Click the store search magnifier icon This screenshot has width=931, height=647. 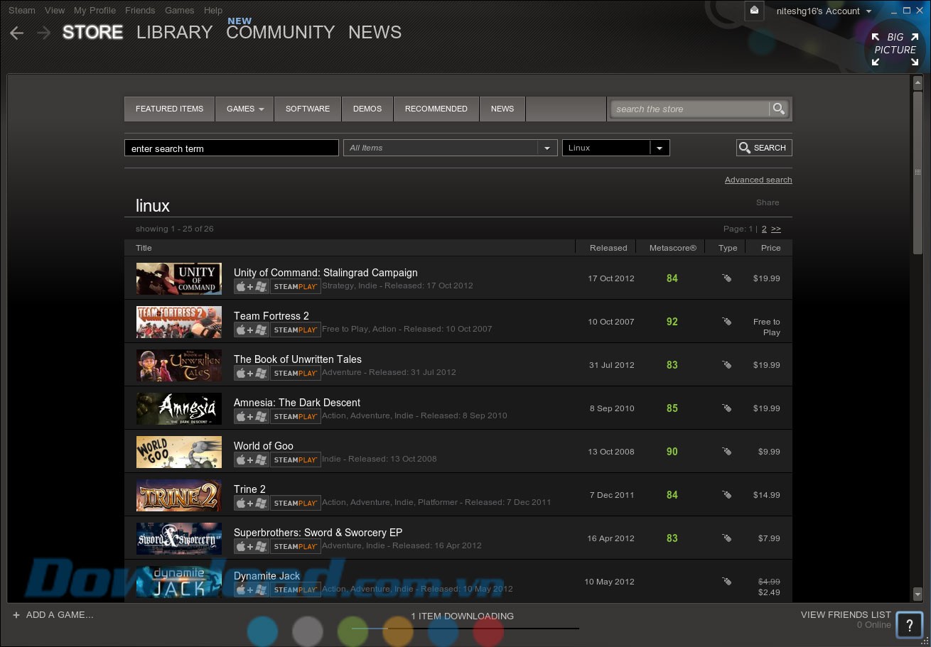[x=779, y=109]
